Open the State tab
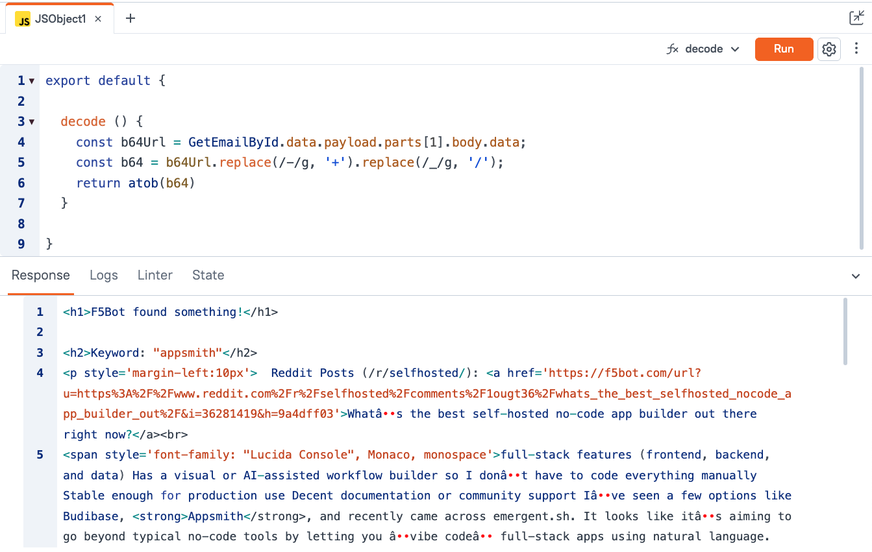 coord(208,275)
